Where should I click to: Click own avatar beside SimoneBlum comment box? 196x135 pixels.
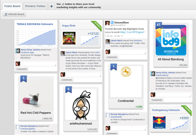(x=108, y=52)
